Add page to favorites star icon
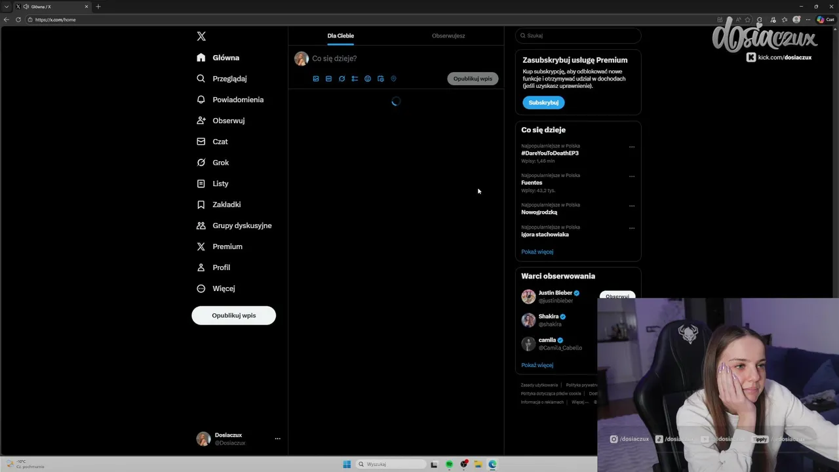The width and height of the screenshot is (839, 472). point(747,20)
